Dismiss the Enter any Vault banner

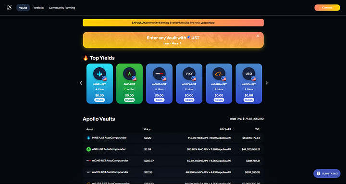258,36
